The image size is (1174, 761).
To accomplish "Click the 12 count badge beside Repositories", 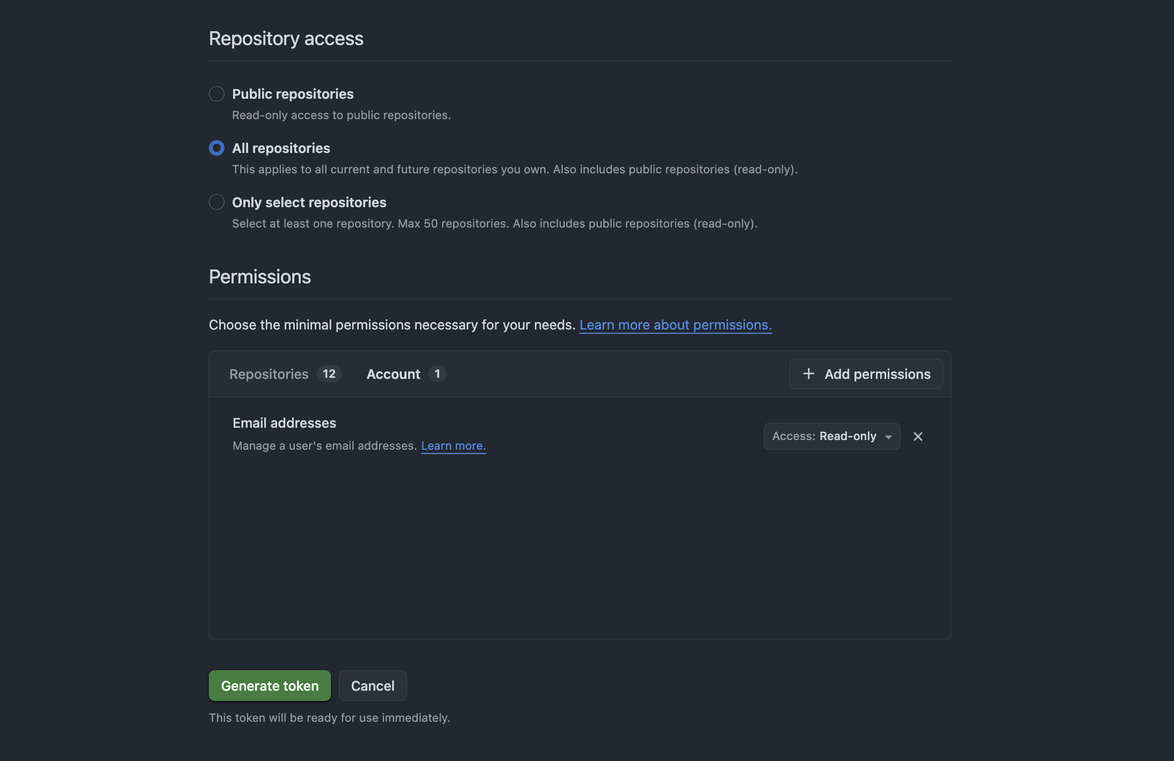I will (x=329, y=374).
